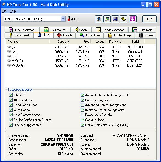Open the Health tab
Screen dimensions: 161x162
click(65, 35)
